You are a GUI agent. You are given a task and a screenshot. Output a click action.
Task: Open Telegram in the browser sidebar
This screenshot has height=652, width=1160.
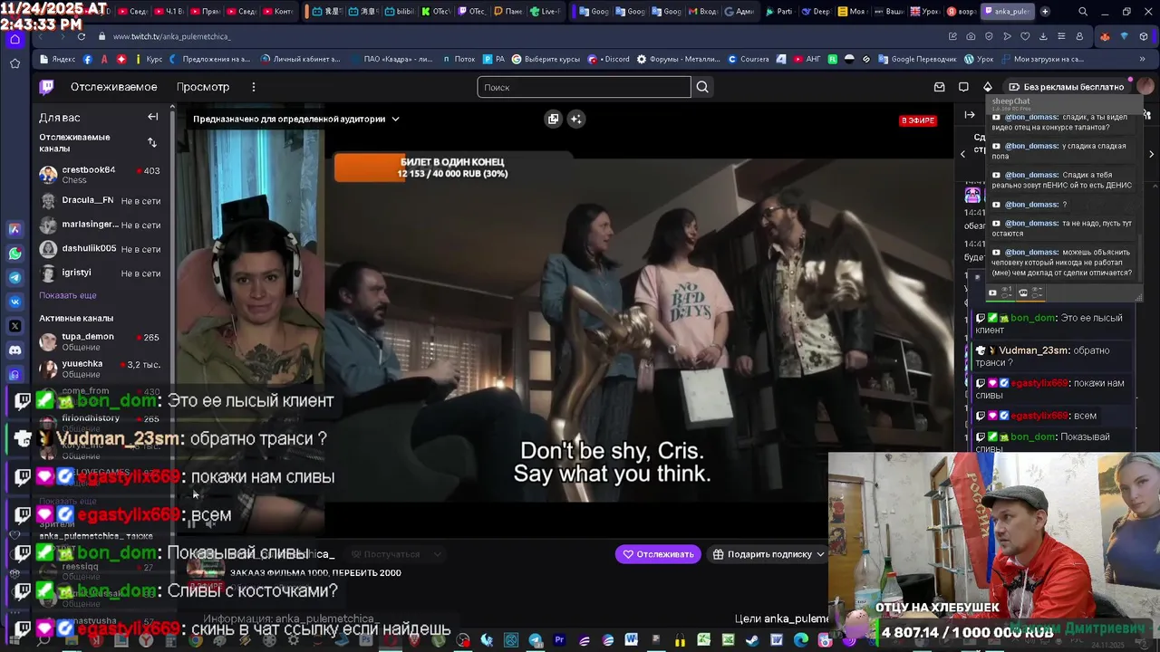click(14, 278)
